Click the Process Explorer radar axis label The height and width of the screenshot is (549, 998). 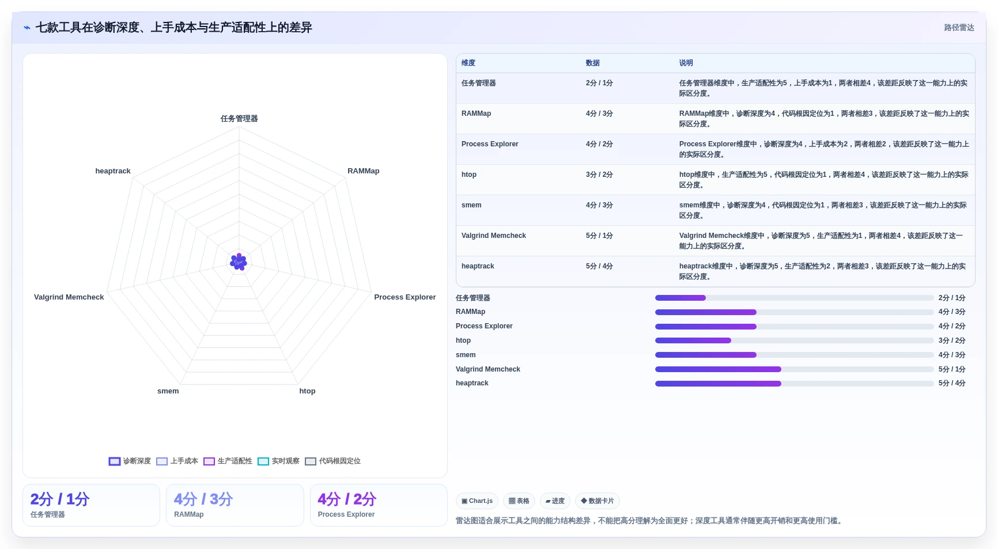coord(405,297)
